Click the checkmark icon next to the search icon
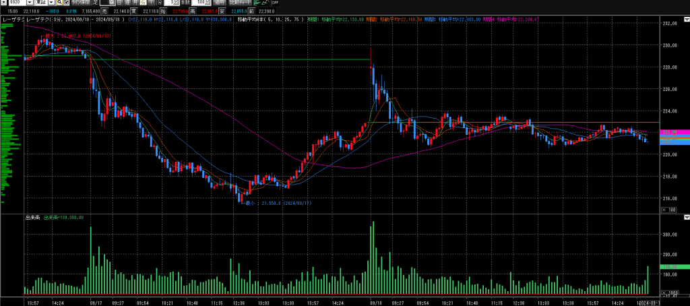 tap(65, 3)
